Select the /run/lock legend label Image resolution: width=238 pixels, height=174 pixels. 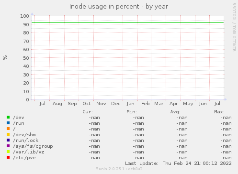coord(26,141)
